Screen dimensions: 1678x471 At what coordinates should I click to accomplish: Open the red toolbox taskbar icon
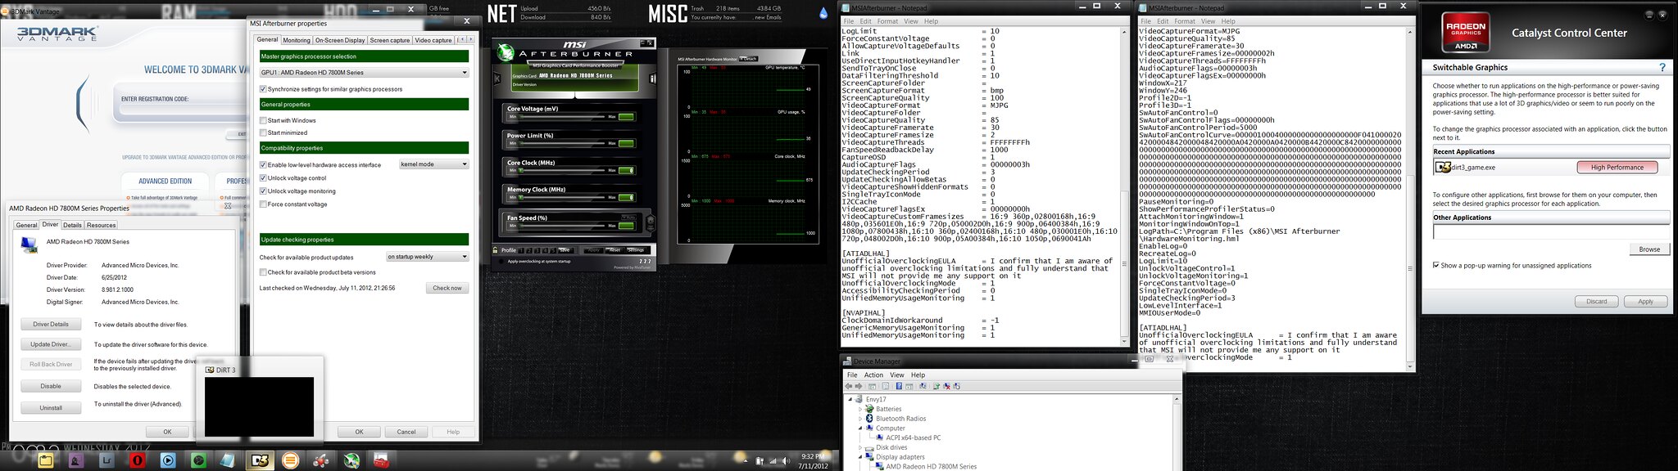(382, 460)
